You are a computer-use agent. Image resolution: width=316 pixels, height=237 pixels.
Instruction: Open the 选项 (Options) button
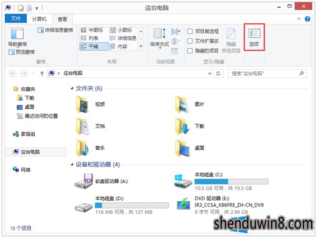254,37
